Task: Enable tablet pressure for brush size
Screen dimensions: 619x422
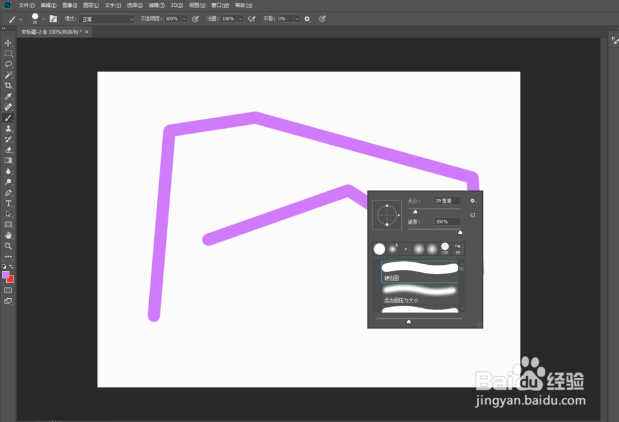Action: click(x=322, y=19)
